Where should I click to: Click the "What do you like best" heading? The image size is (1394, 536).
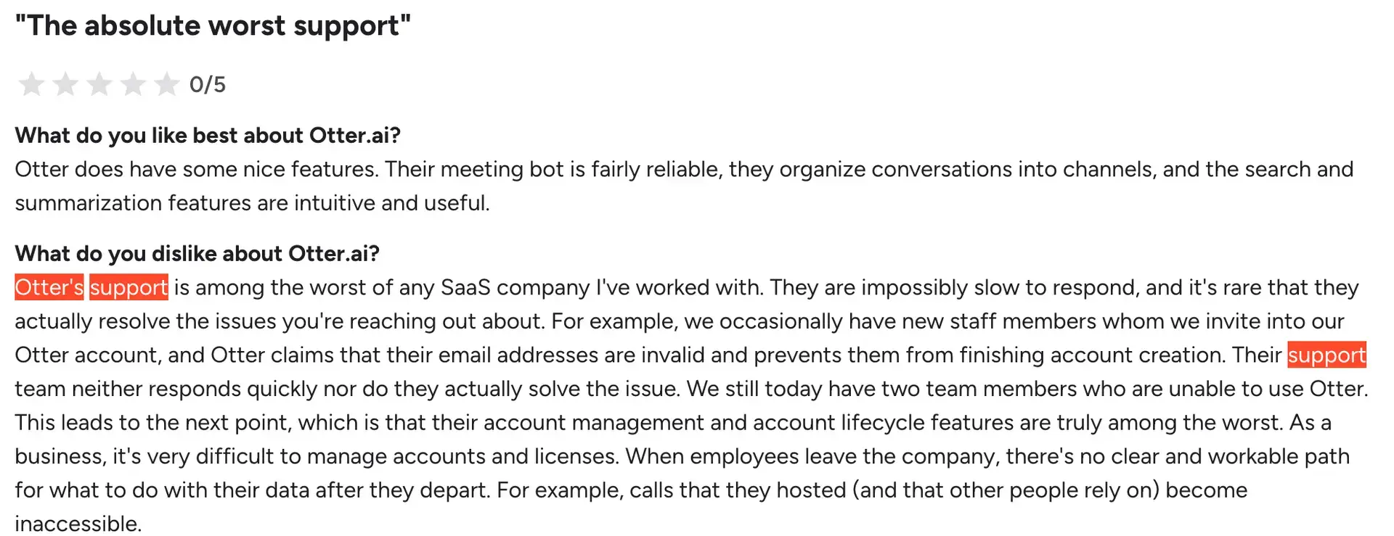[x=208, y=136]
